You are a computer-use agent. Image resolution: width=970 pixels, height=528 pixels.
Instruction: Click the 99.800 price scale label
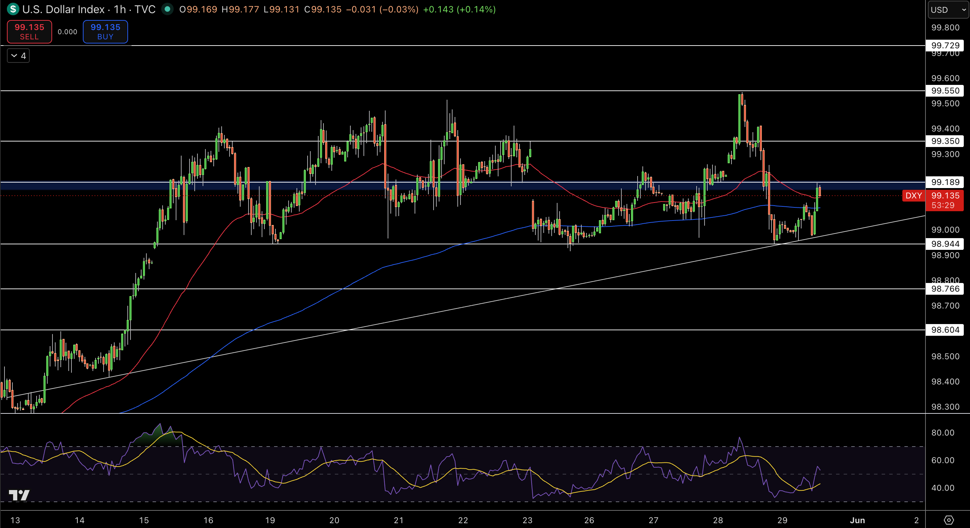point(945,28)
